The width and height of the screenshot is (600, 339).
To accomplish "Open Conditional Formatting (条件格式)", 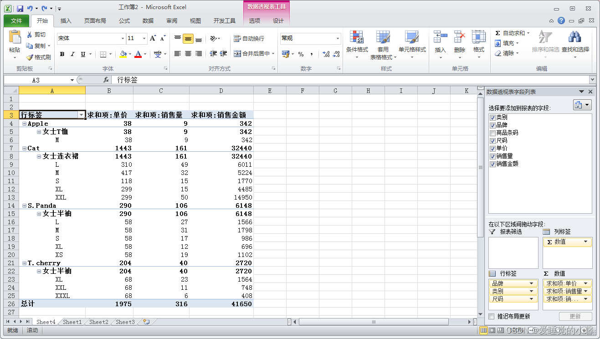I will point(357,45).
